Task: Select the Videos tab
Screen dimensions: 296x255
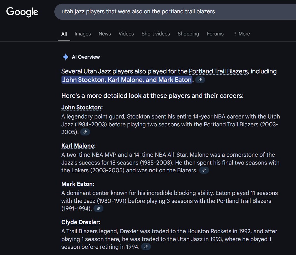Action: coord(126,34)
